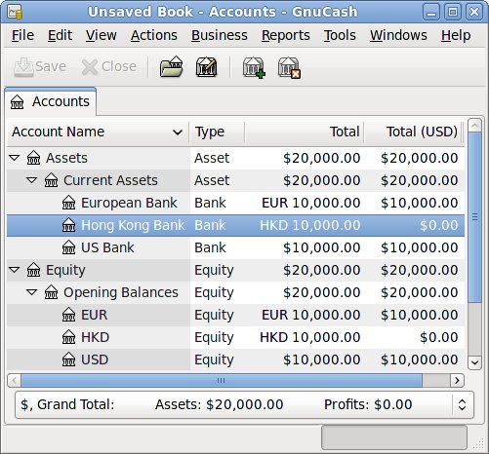Open the Account Name column sort arrow
The height and width of the screenshot is (454, 489).
(178, 132)
